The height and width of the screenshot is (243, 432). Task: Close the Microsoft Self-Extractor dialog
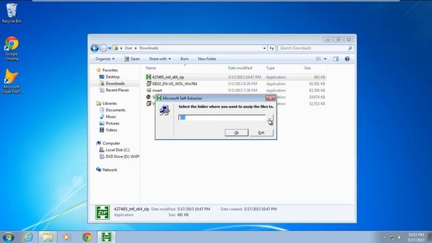tap(270, 99)
